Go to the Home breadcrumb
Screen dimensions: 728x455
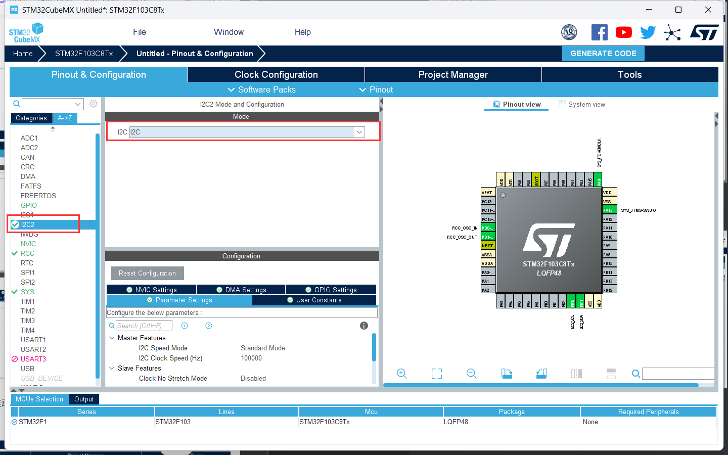[x=23, y=54]
